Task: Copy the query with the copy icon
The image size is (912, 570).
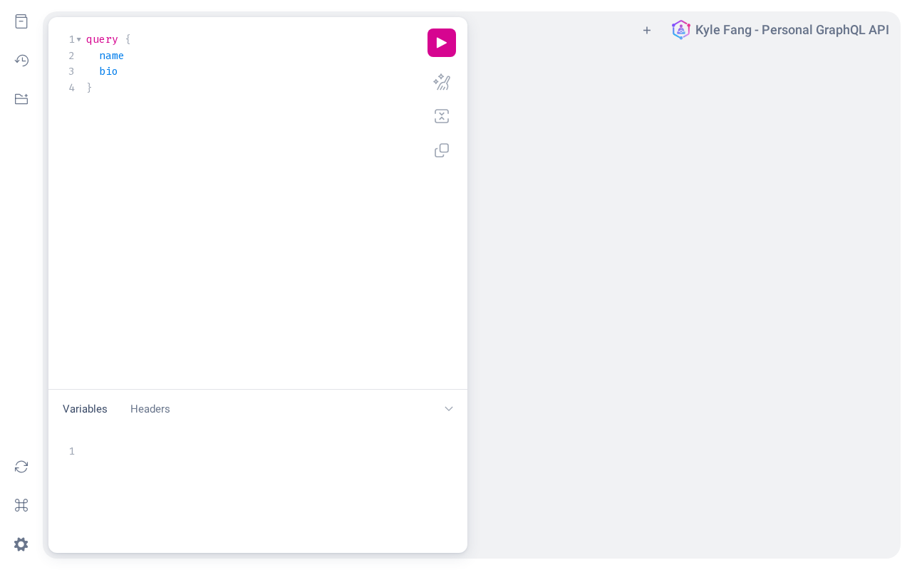Action: tap(442, 150)
